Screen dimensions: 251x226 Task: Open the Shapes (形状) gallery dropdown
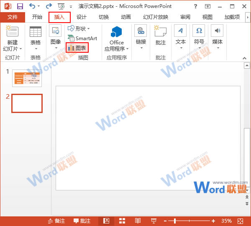tap(88, 29)
